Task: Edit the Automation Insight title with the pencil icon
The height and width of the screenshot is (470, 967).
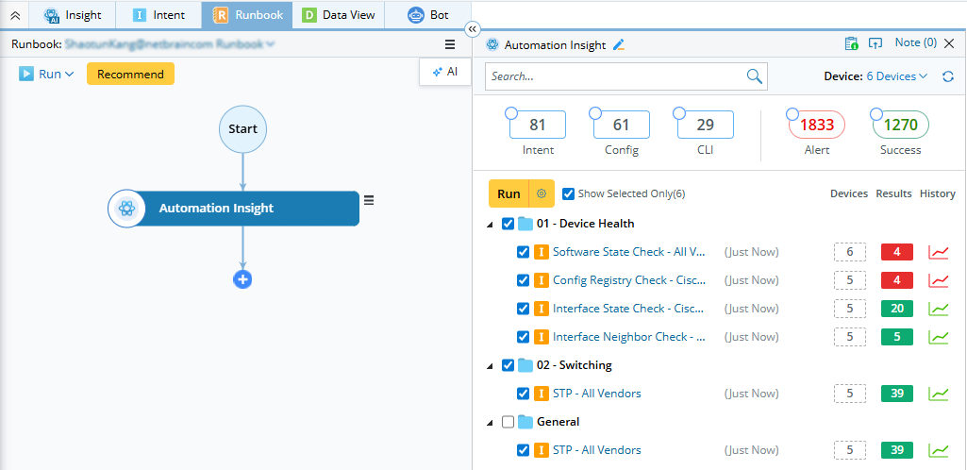Action: coord(619,44)
